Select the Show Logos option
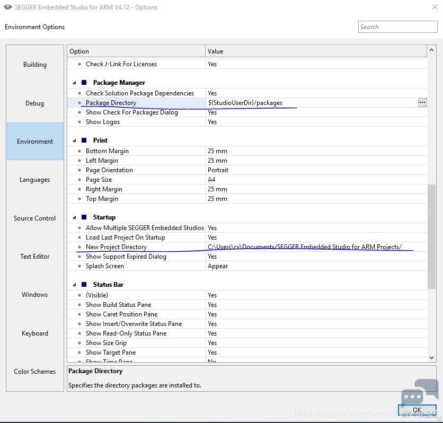The height and width of the screenshot is (423, 443). (103, 122)
